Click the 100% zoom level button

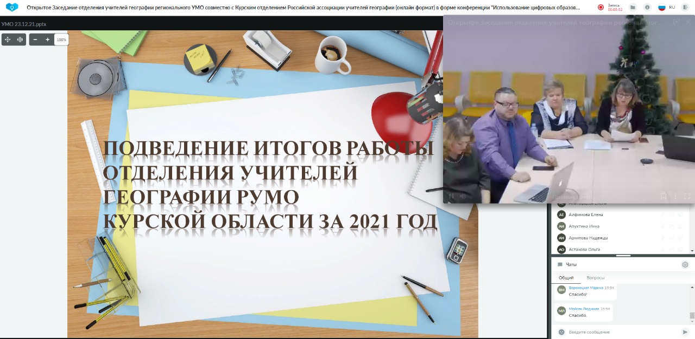click(61, 40)
